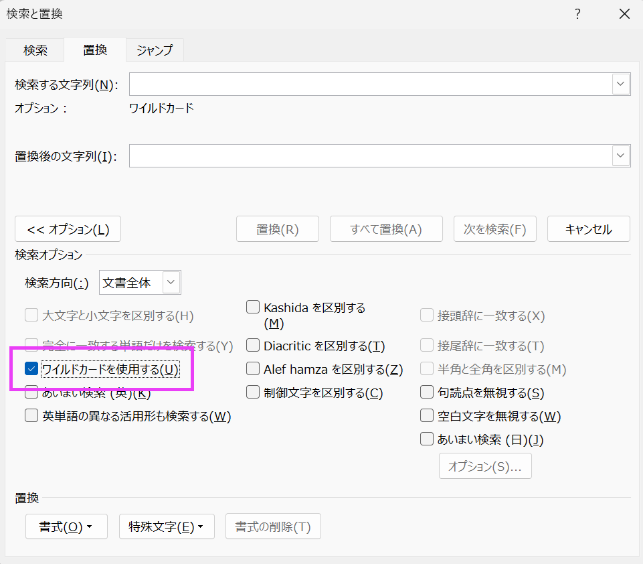
Task: Toggle Alef hamza を区別する checkbox
Action: click(253, 369)
